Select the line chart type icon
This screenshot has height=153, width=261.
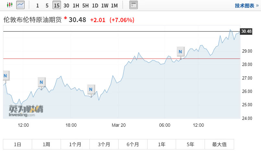point(20,5)
